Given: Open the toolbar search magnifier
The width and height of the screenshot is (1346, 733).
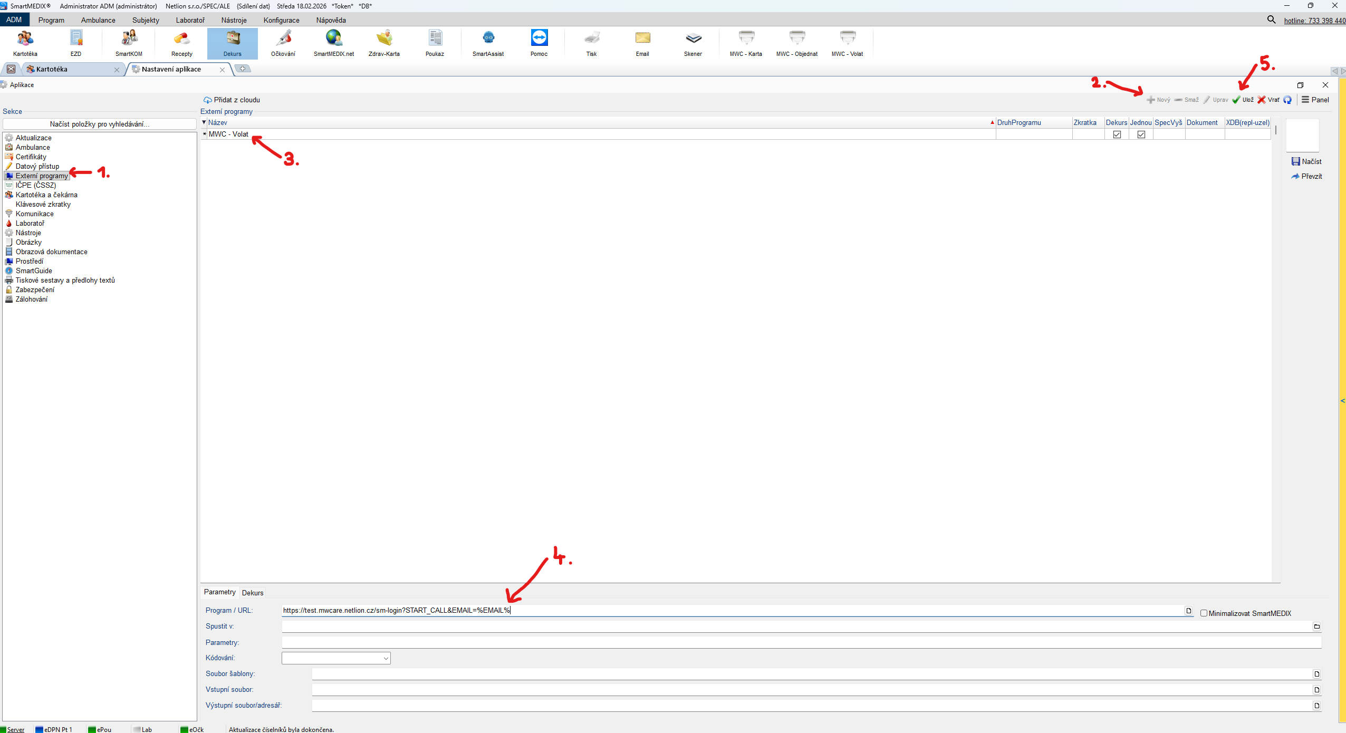Looking at the screenshot, I should (x=1272, y=20).
